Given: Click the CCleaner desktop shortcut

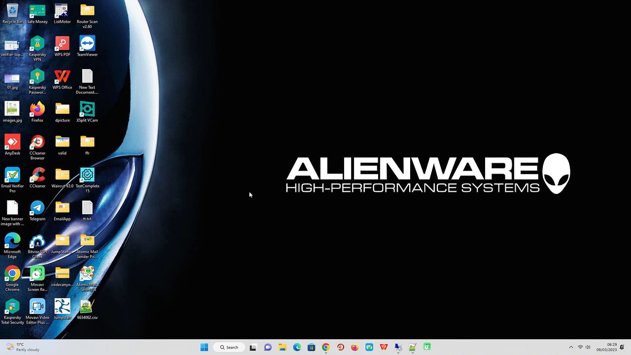Looking at the screenshot, I should point(37,178).
